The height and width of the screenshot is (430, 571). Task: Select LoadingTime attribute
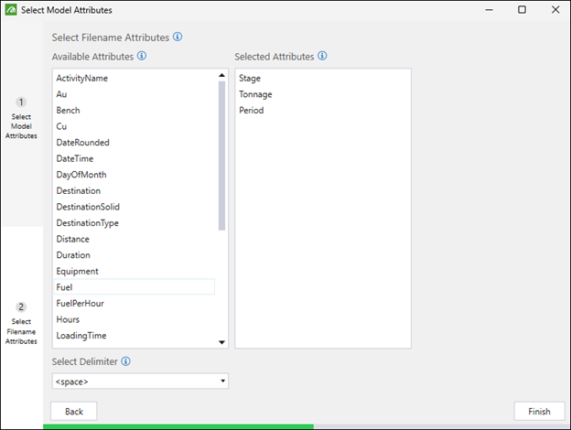(134, 336)
